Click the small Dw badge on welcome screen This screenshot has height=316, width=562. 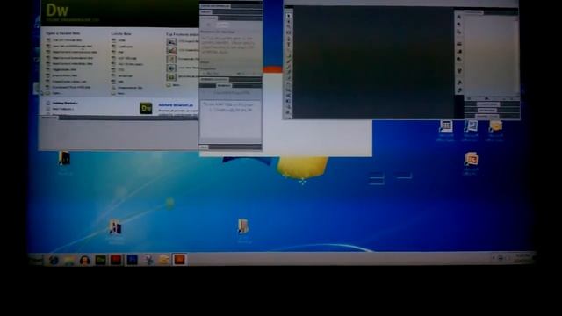tap(146, 108)
